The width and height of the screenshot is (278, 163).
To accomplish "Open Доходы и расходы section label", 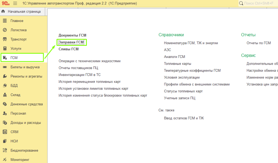I will click(x=26, y=123).
